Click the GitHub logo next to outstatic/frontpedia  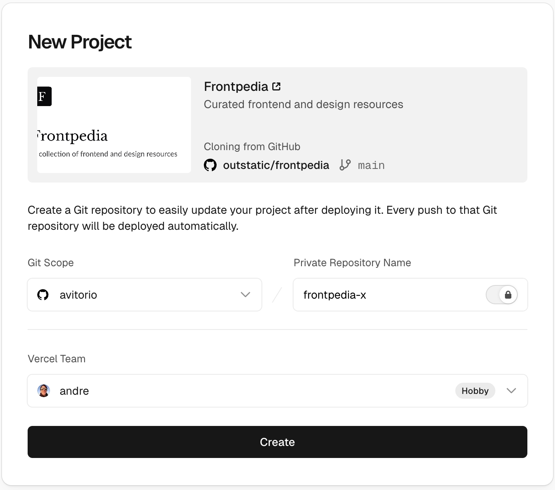(210, 165)
